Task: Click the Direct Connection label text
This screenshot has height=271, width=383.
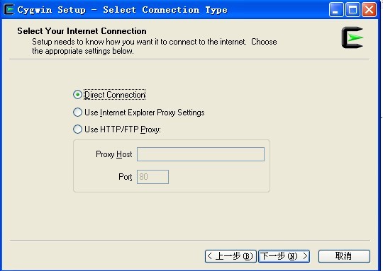Action: pyautogui.click(x=115, y=95)
